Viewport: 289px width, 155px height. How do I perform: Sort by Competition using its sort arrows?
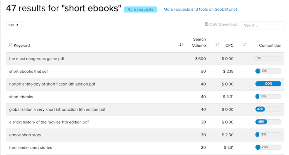pyautogui.click(x=245, y=45)
